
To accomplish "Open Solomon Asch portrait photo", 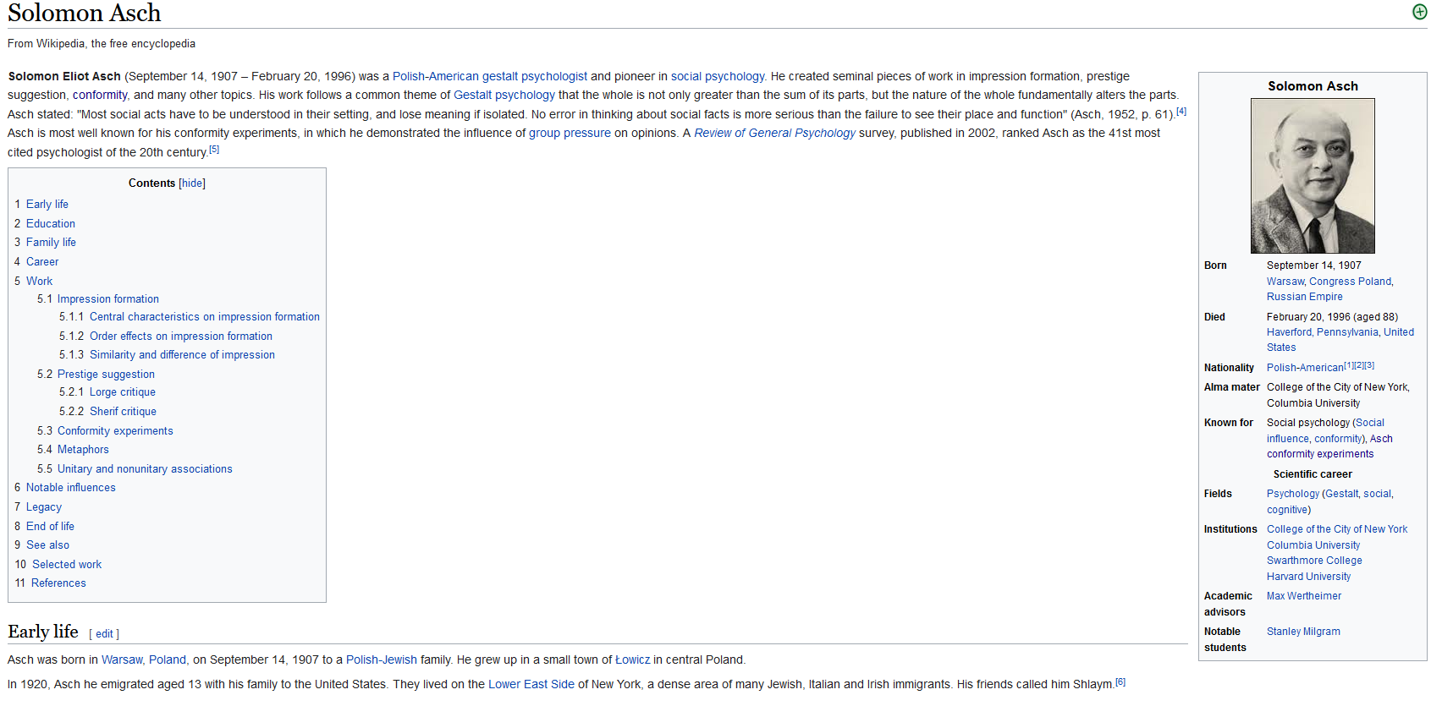I will [1313, 176].
